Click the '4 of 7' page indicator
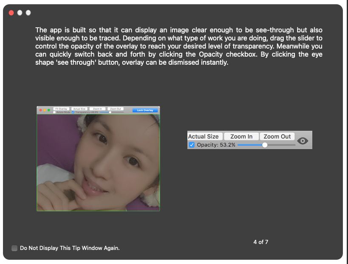Image resolution: width=348 pixels, height=264 pixels. pos(260,242)
